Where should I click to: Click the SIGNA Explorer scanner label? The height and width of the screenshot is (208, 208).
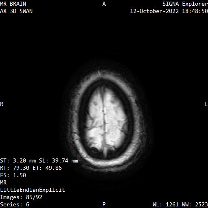point(185,4)
